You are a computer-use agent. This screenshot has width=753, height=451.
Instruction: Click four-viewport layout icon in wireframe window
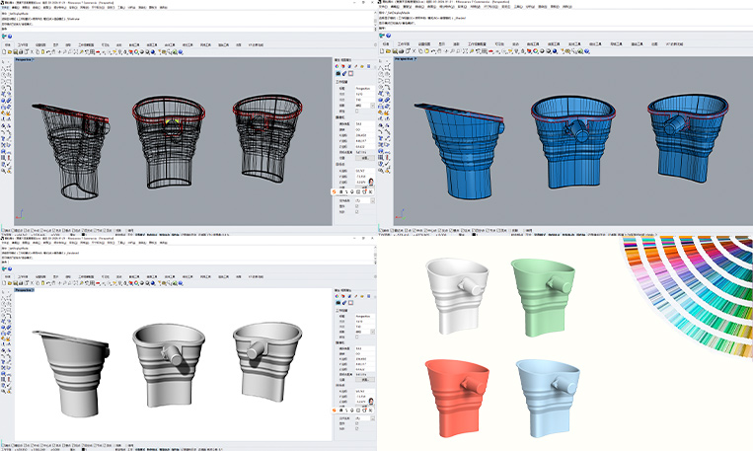coord(92,52)
